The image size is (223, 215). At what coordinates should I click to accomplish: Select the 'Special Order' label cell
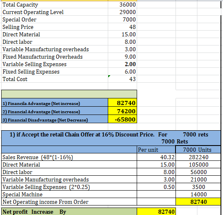55,19
